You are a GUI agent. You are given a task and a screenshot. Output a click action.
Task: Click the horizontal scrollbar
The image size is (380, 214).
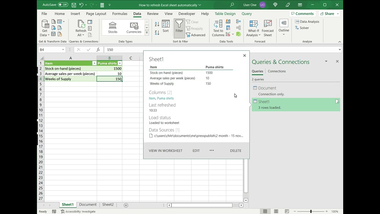tap(202, 205)
